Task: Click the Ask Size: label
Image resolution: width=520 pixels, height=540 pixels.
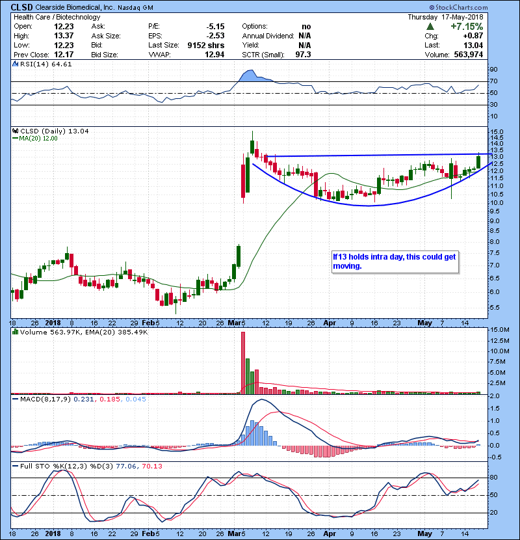Action: [106, 36]
